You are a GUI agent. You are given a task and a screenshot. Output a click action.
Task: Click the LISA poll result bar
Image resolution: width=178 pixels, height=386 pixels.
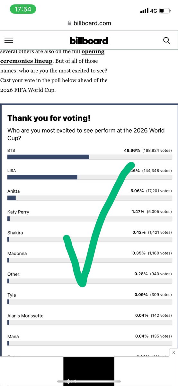point(90,177)
